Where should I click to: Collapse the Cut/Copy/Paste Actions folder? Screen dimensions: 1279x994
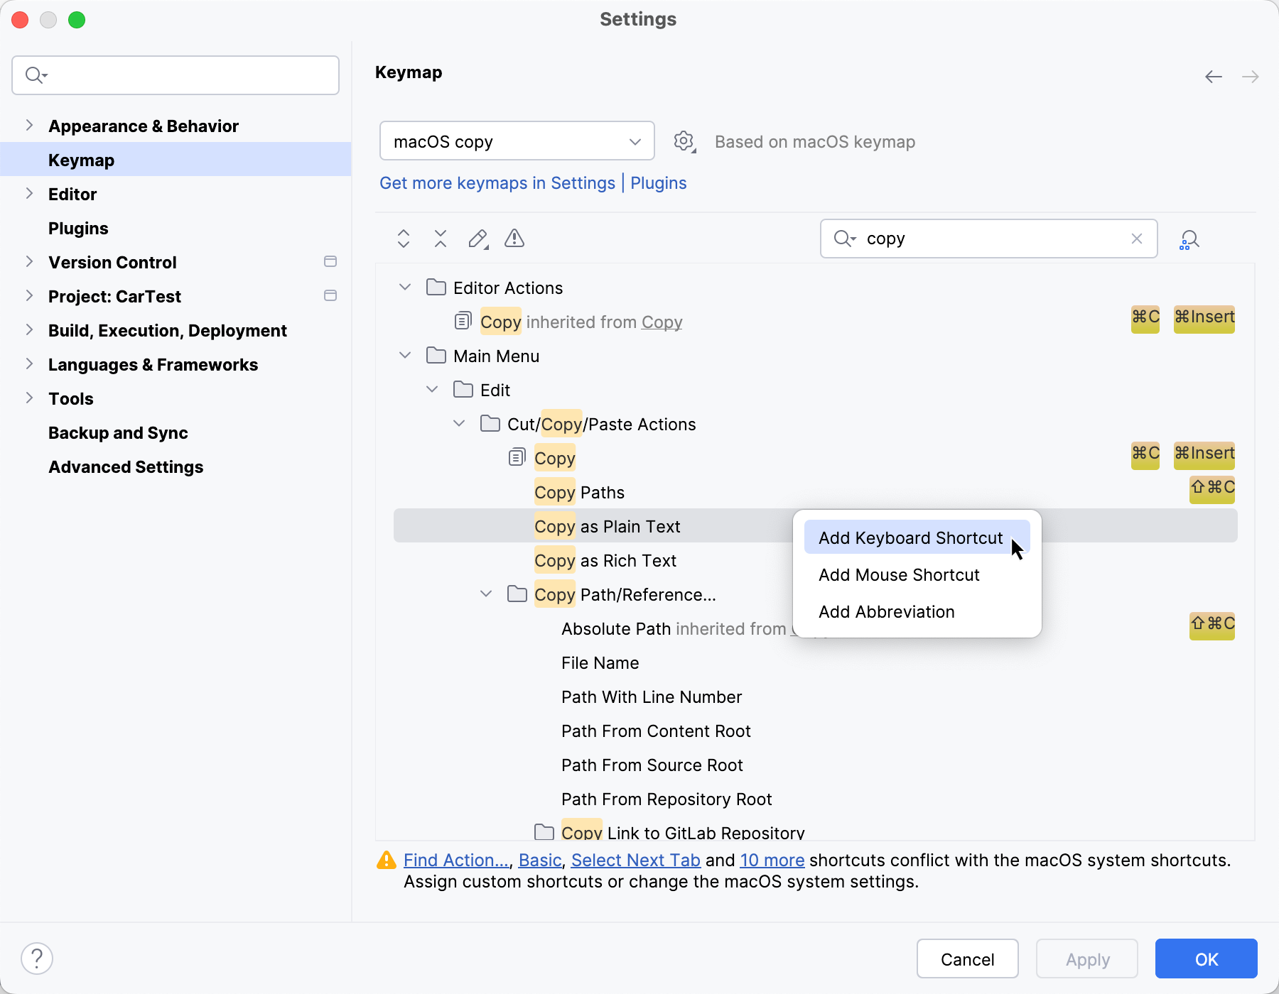point(459,423)
